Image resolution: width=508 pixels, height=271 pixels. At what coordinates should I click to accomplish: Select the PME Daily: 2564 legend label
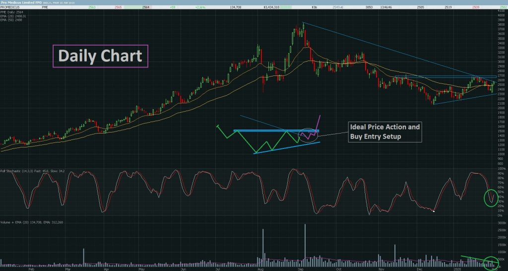(x=11, y=12)
